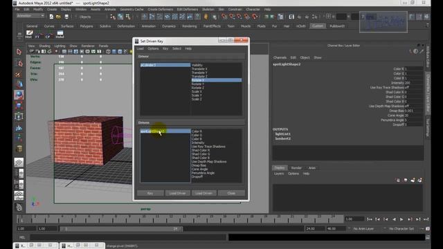Select the Rotate tool sphere icon

pos(19,95)
